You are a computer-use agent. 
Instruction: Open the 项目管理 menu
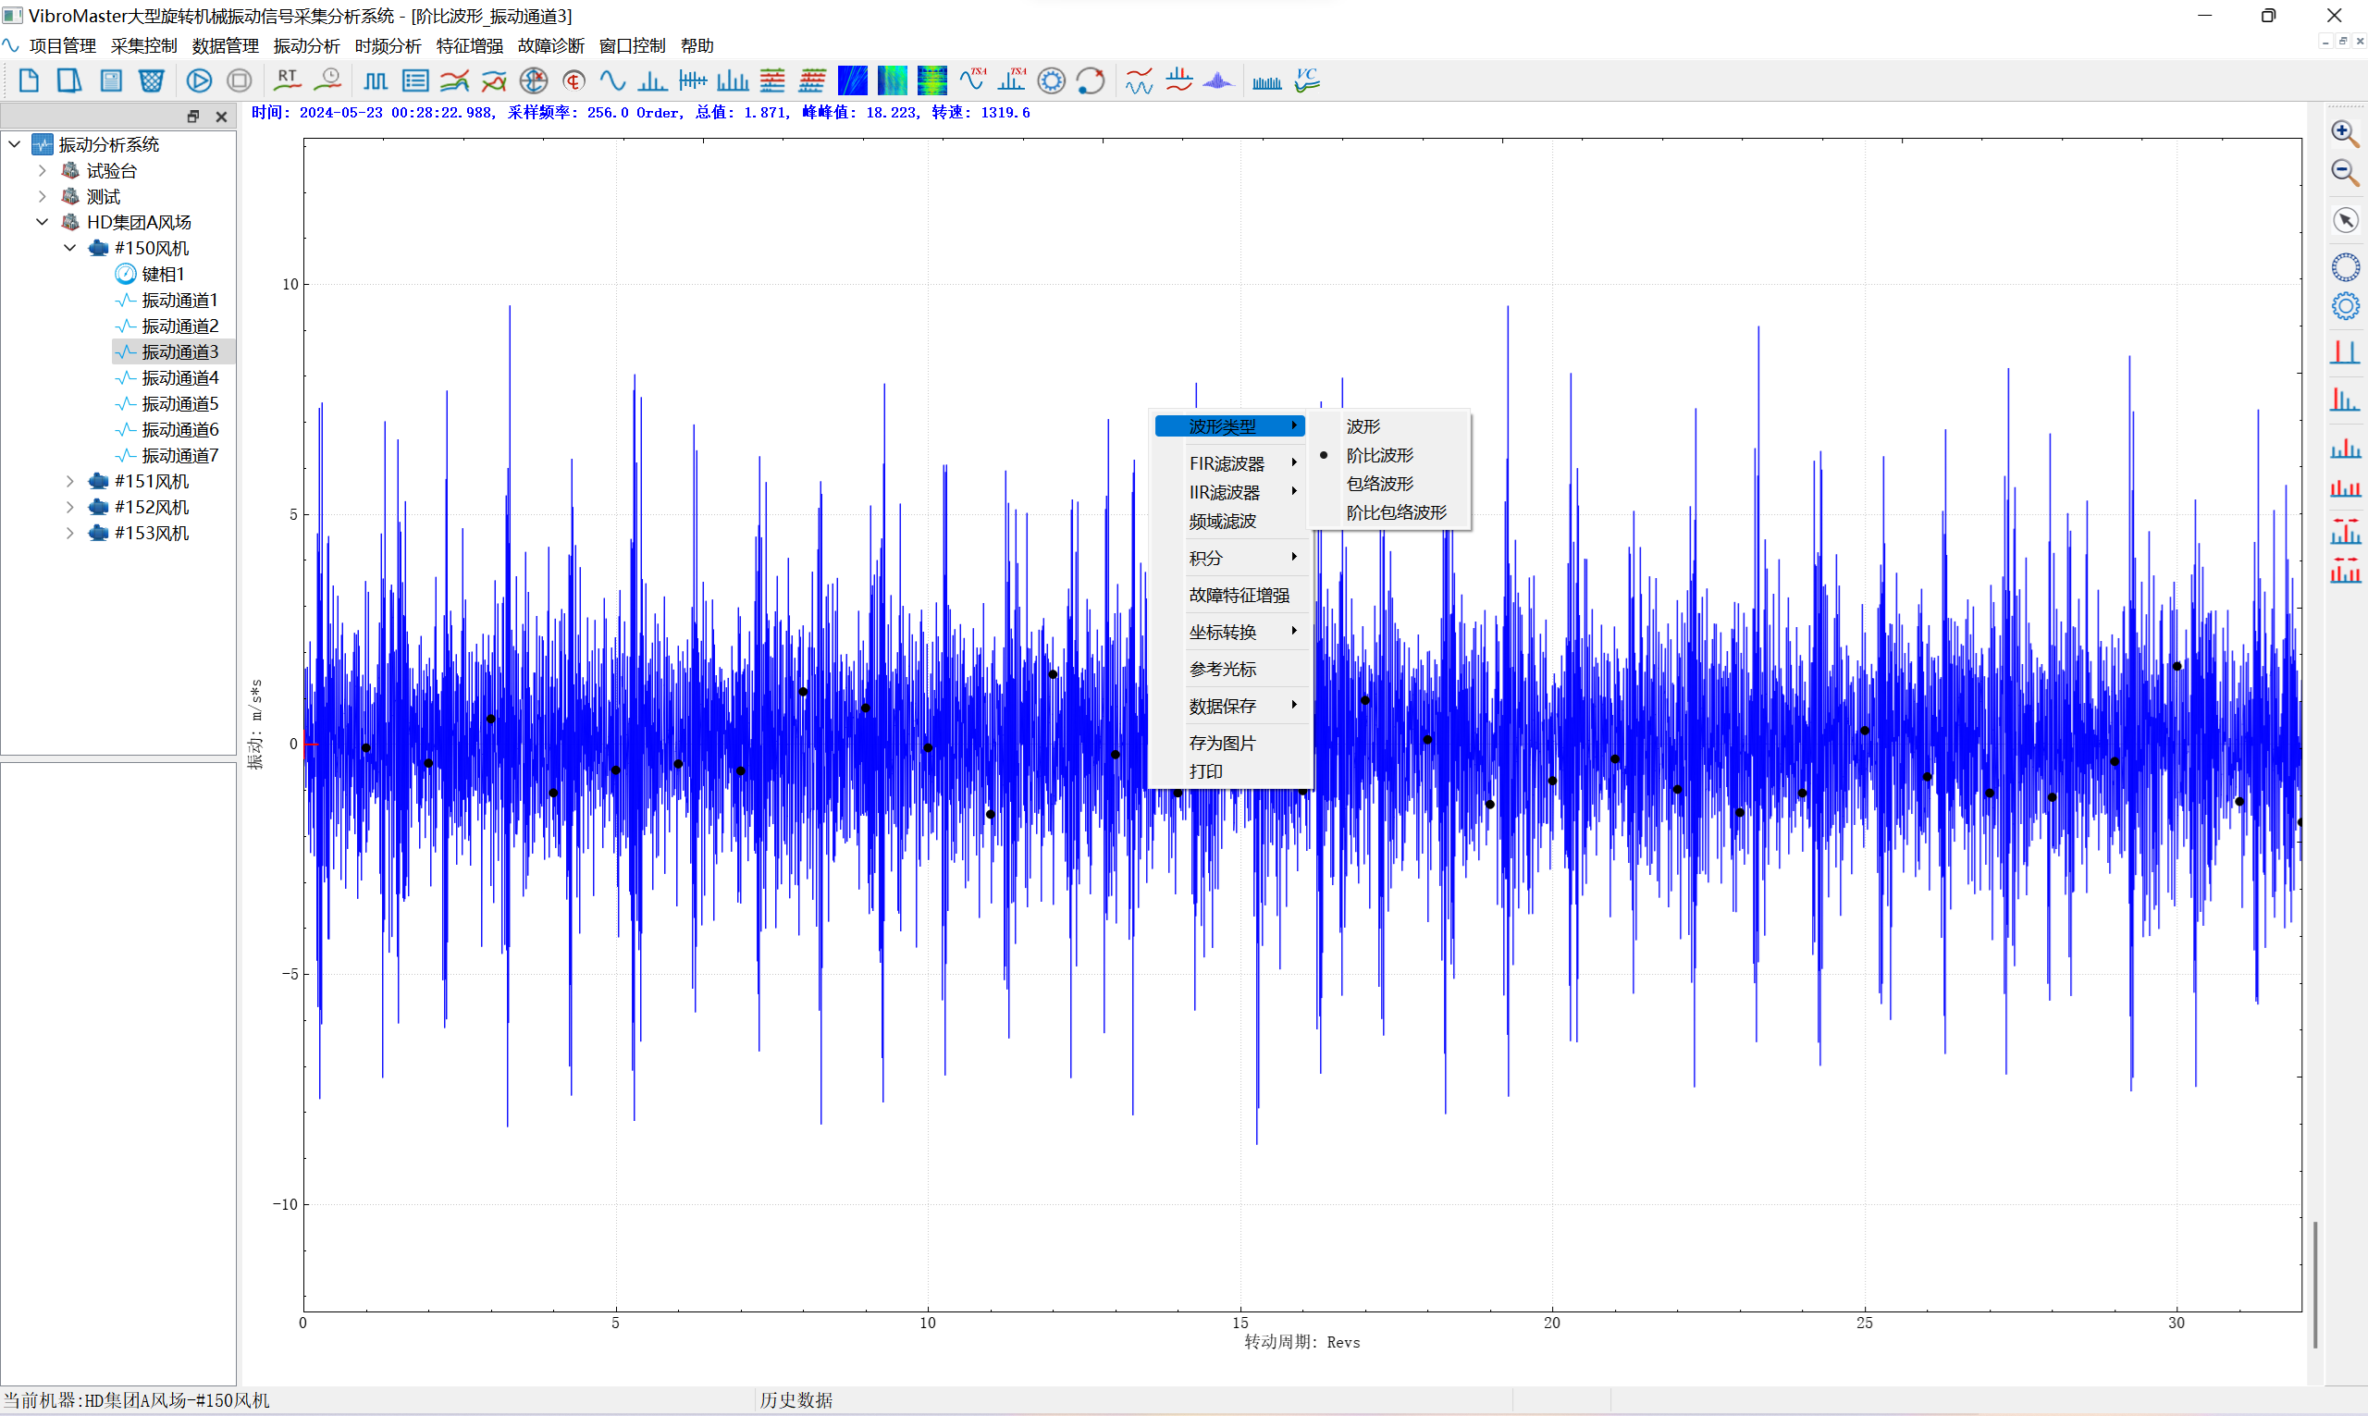[63, 46]
